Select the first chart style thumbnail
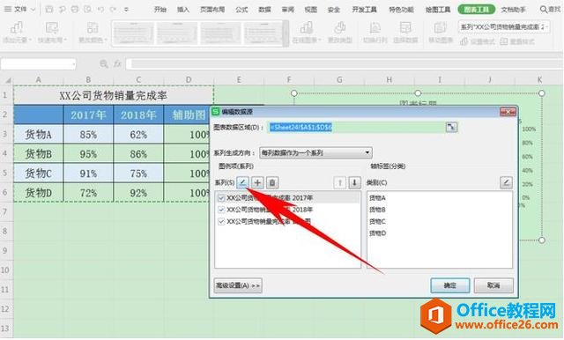The height and width of the screenshot is (340, 564). [133, 33]
